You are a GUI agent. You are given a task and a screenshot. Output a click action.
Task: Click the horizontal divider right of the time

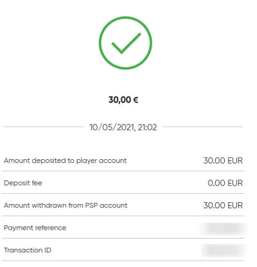click(203, 126)
